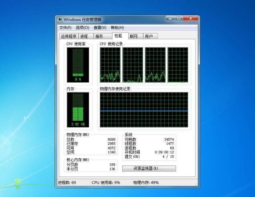This screenshot has width=255, height=197.
Task: Click the 未分页 value 136
Action: tap(112, 169)
